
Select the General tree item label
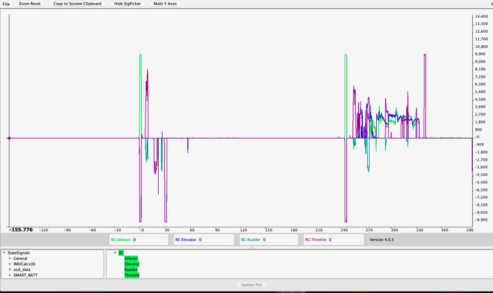pos(20,258)
